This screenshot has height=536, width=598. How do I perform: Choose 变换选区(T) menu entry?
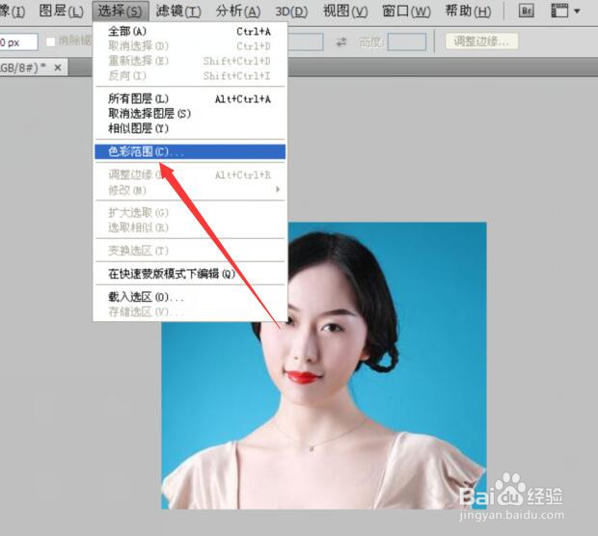coord(190,251)
